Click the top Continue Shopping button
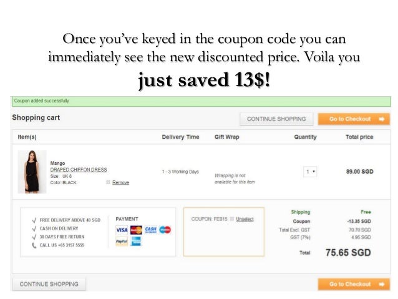 coord(276,119)
